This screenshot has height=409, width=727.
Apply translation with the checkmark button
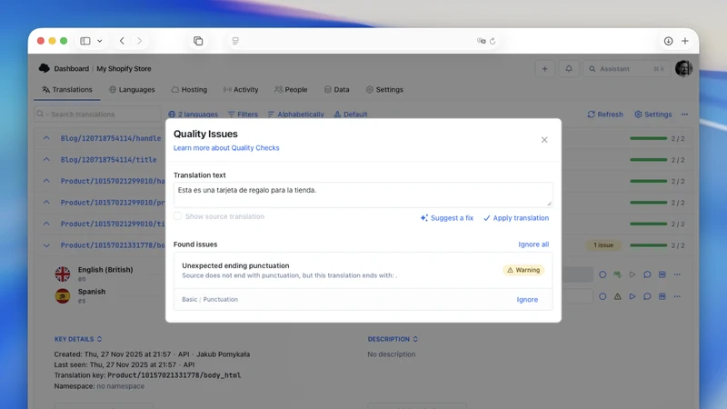click(516, 218)
